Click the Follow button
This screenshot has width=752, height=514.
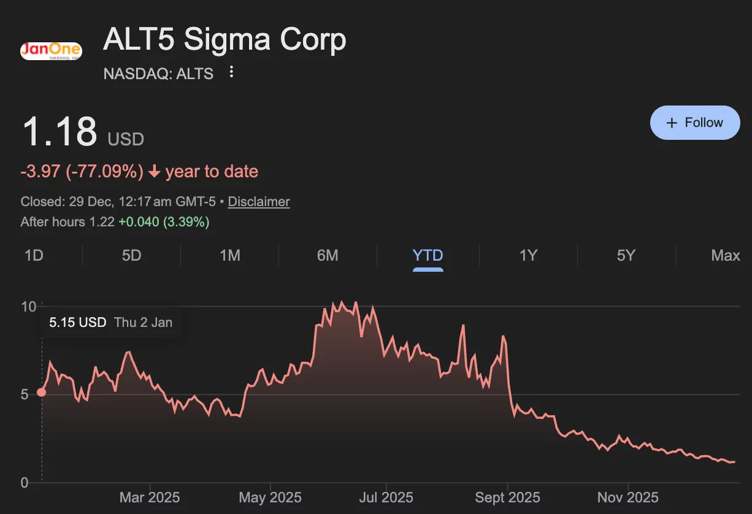(695, 123)
